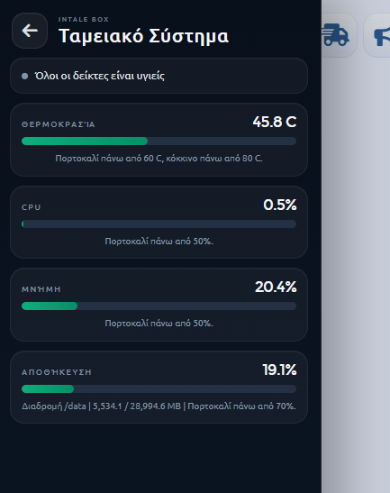390x493 pixels.
Task: Select the 20.4% memory value
Action: tap(276, 288)
